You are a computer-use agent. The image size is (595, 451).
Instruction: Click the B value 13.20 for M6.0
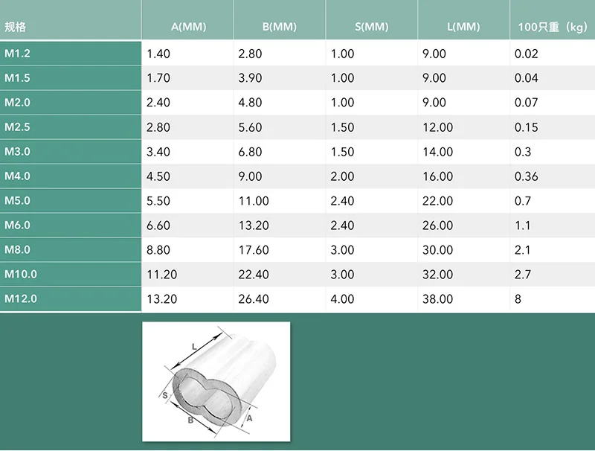(254, 225)
